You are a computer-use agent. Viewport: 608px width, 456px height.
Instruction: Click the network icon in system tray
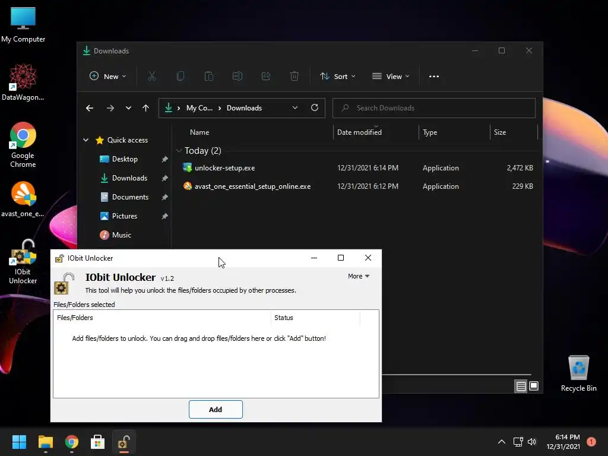click(x=518, y=442)
